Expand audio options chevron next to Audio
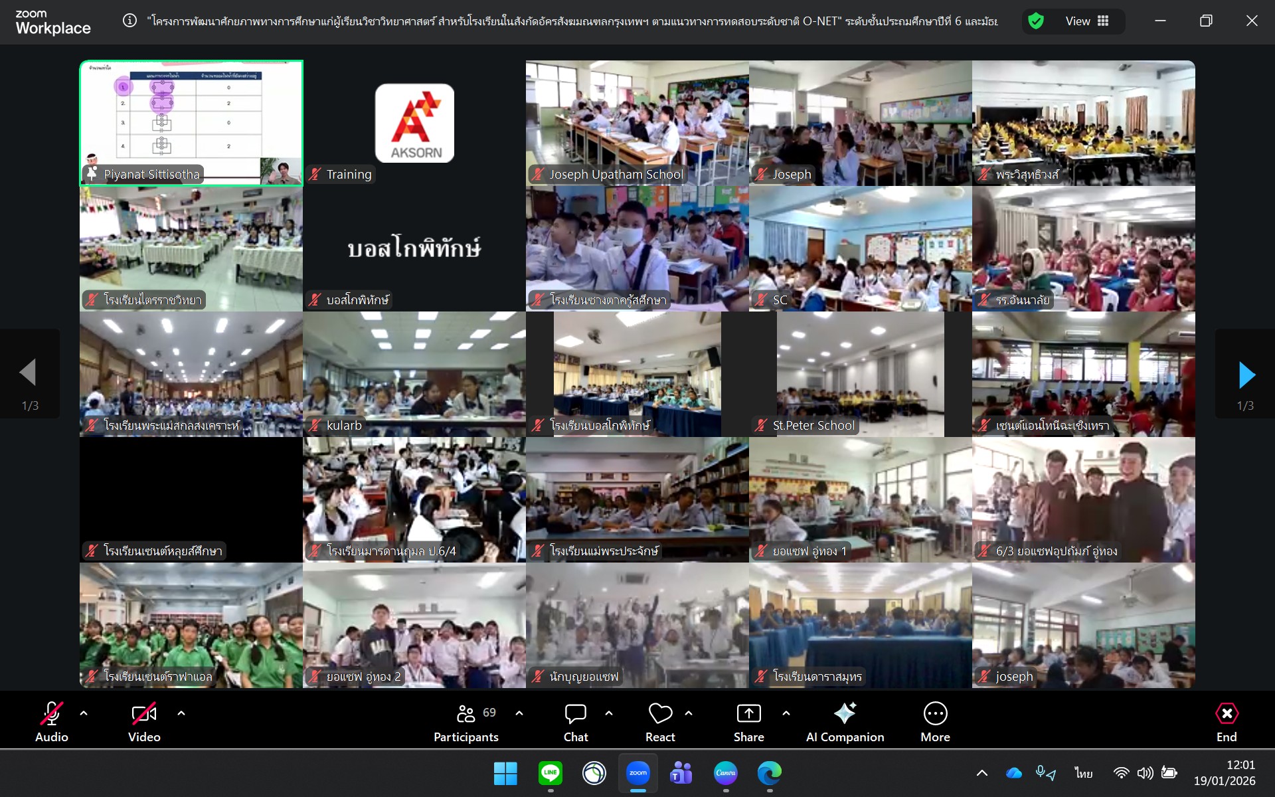 (x=84, y=713)
